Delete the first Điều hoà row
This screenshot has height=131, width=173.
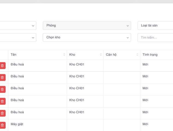pyautogui.click(x=2, y=65)
